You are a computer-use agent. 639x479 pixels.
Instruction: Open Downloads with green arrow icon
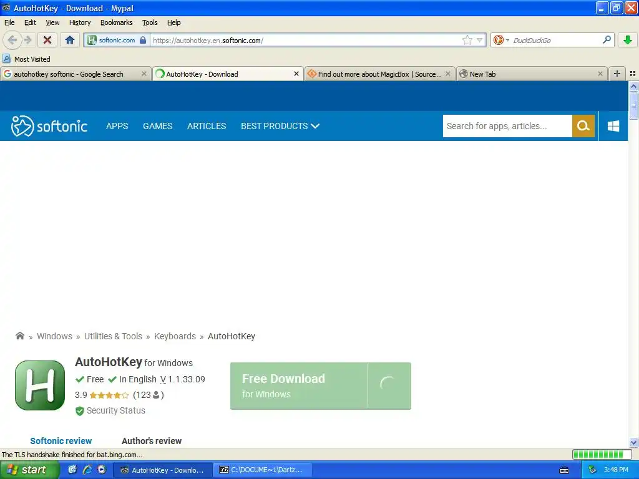(628, 40)
